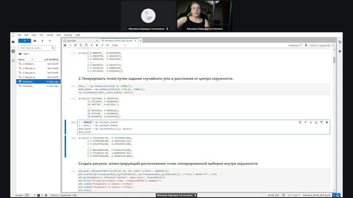Duplicate the active cell icon
This screenshot has height=198, width=353.
(300, 122)
